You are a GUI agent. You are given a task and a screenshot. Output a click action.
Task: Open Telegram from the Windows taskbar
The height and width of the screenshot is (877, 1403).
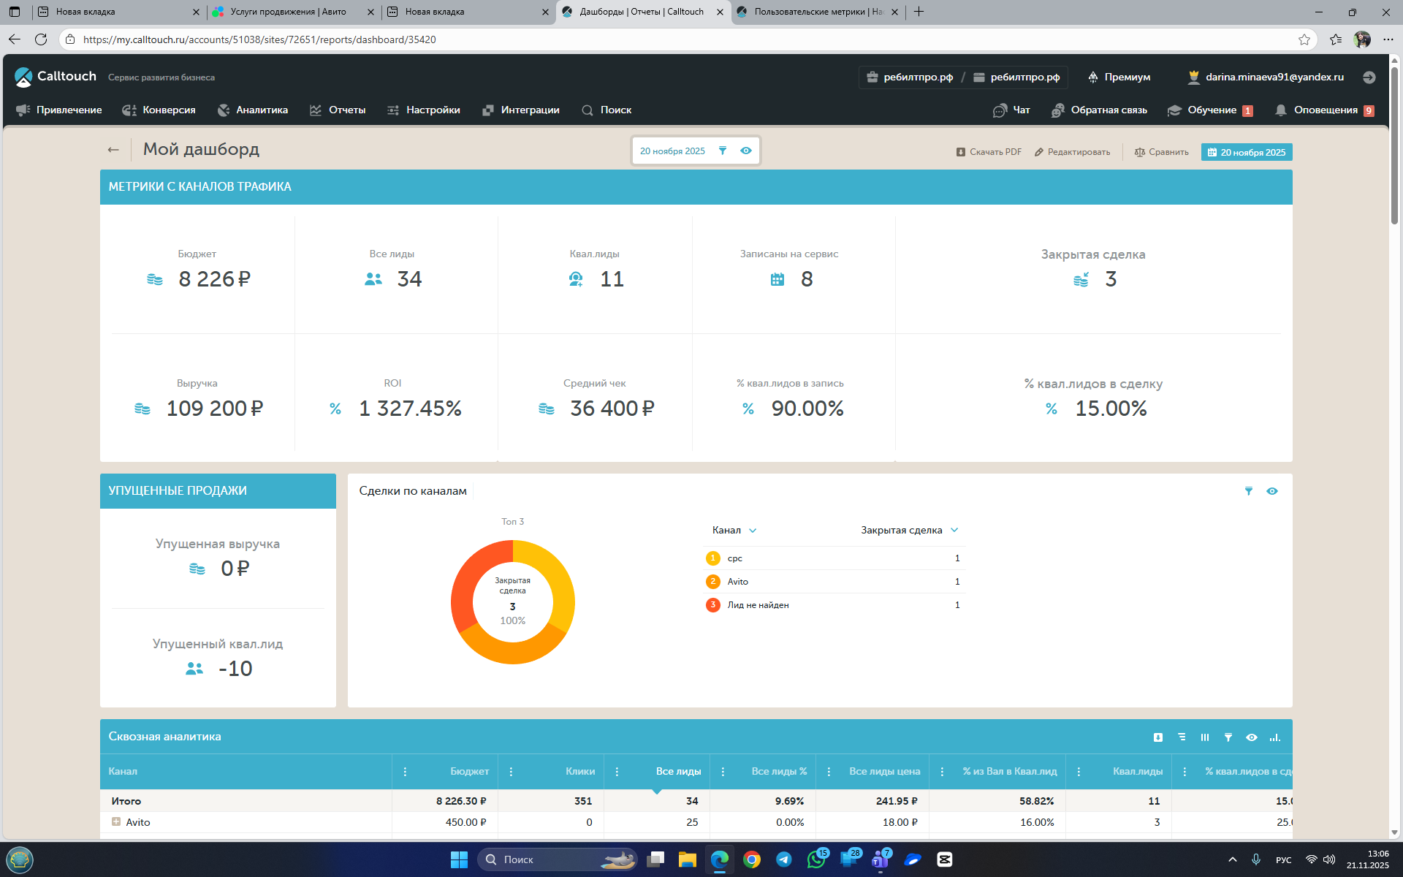point(784,859)
